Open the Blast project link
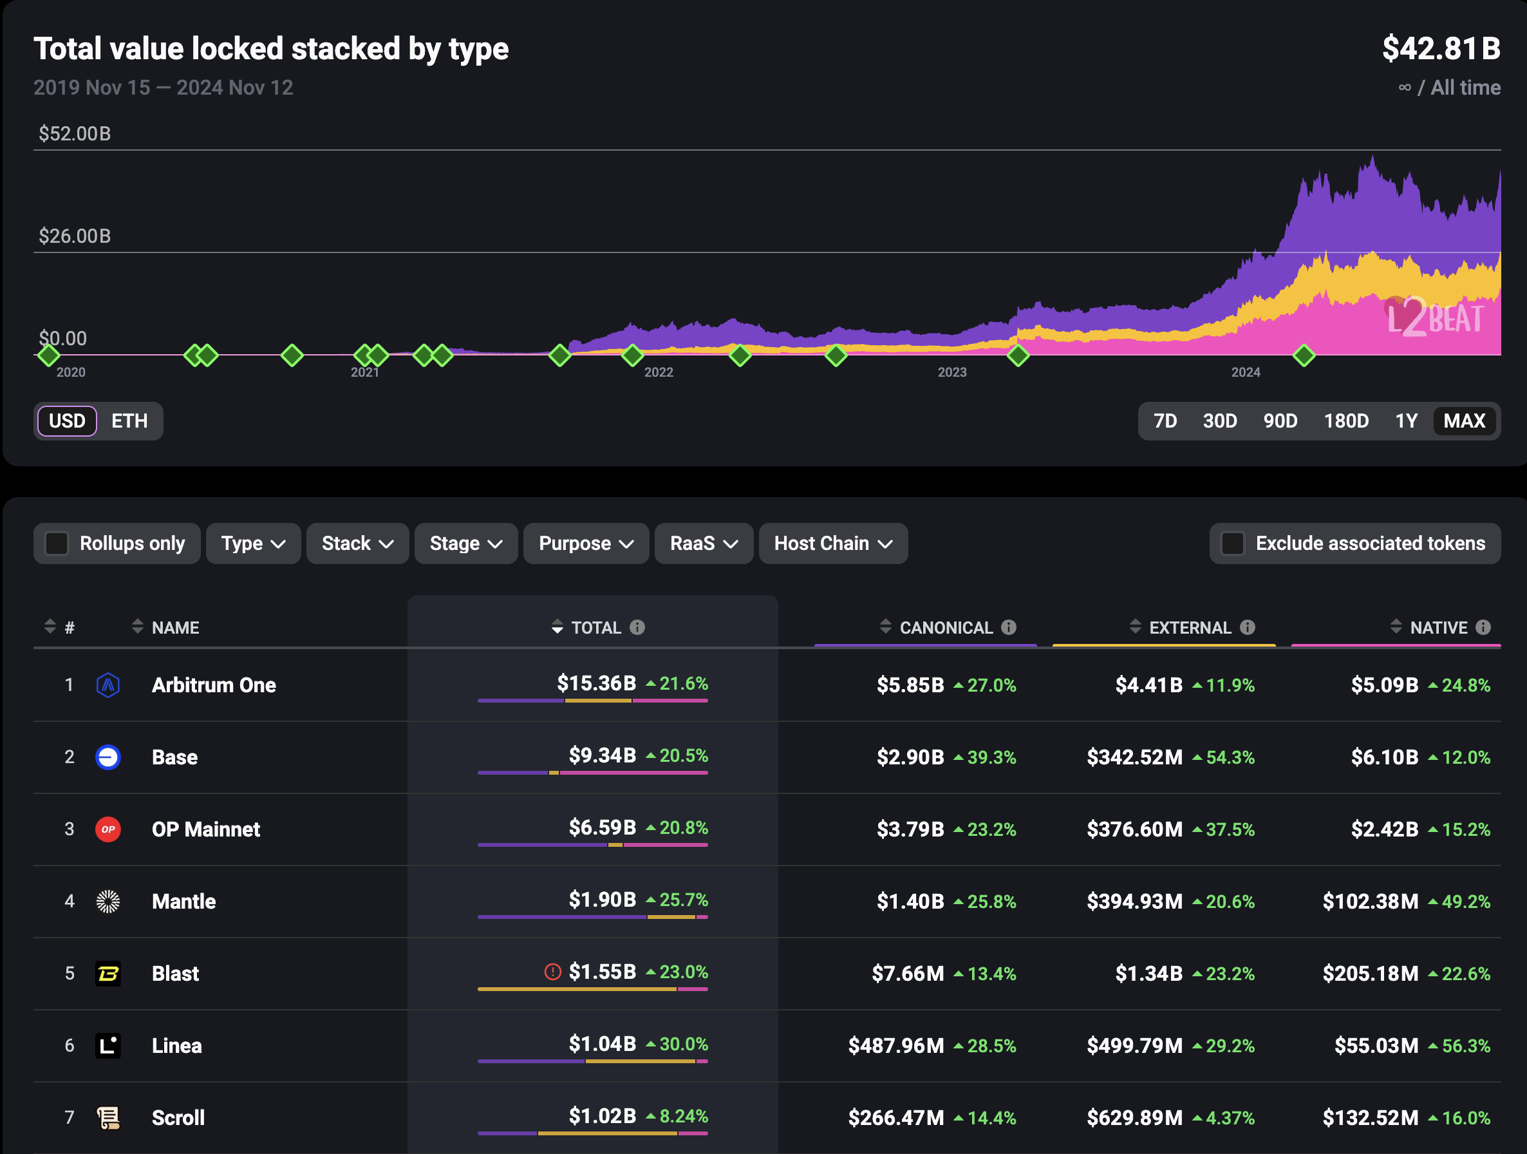 click(x=175, y=973)
